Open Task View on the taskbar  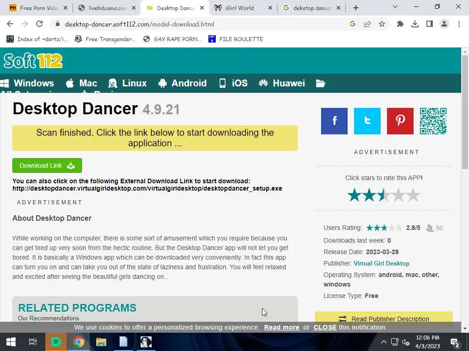(33, 342)
